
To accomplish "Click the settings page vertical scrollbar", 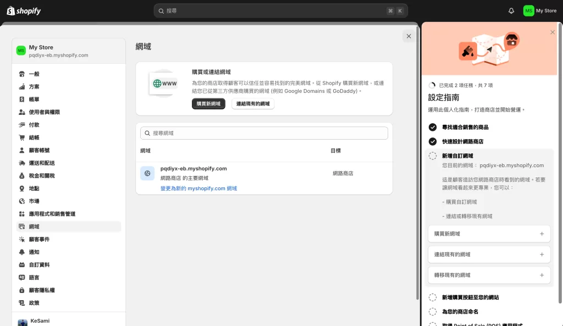I will pyautogui.click(x=418, y=162).
